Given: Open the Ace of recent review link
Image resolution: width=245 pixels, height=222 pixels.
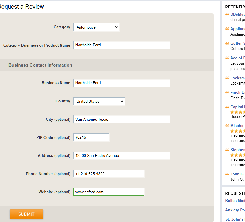Looking at the screenshot, I should [237, 58].
